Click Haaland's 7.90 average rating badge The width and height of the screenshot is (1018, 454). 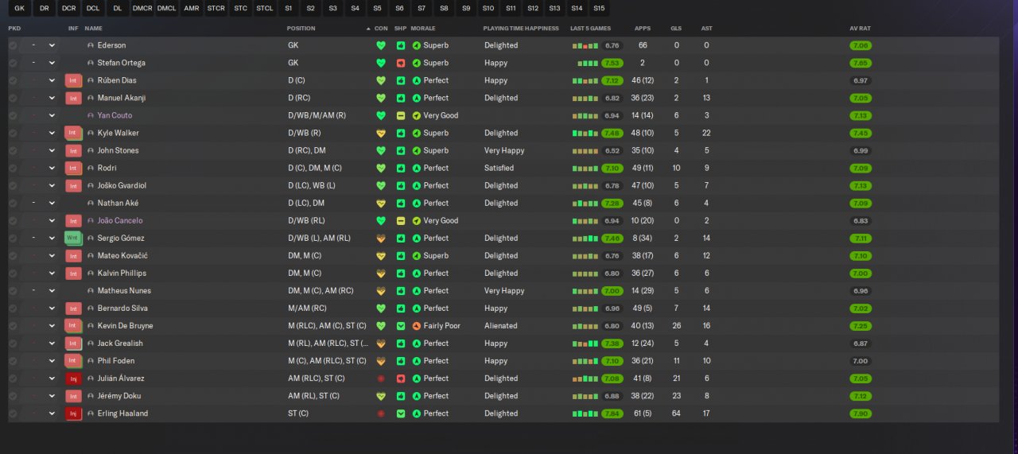pos(861,413)
